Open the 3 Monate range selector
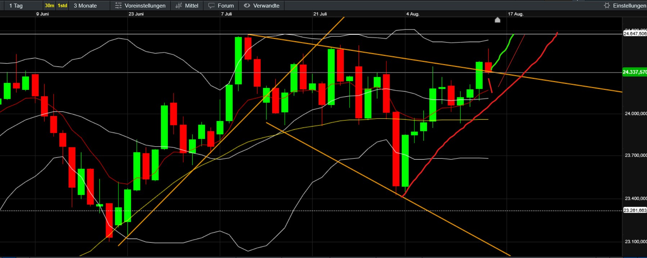 pos(85,6)
